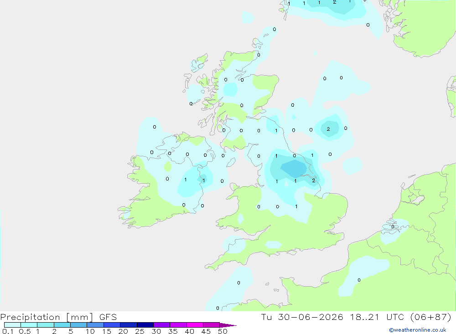Click the '18..21 UTC' time text

pos(377,317)
